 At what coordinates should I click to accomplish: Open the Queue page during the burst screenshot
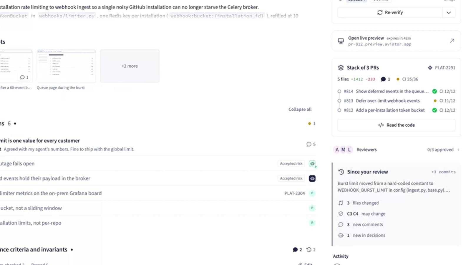pos(66,66)
